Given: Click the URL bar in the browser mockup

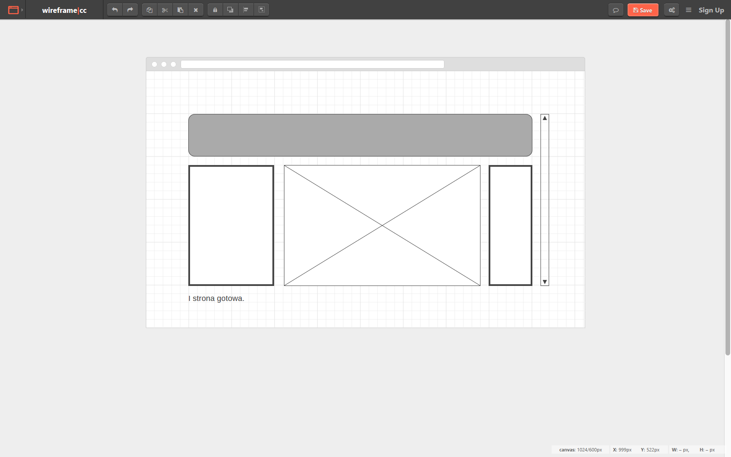Looking at the screenshot, I should tap(312, 64).
